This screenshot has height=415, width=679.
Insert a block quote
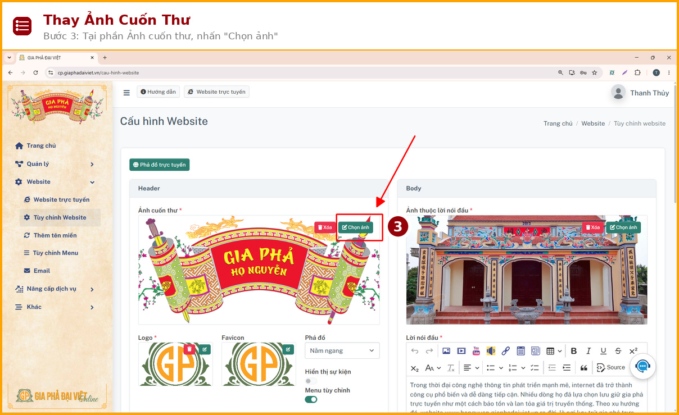[584, 368]
